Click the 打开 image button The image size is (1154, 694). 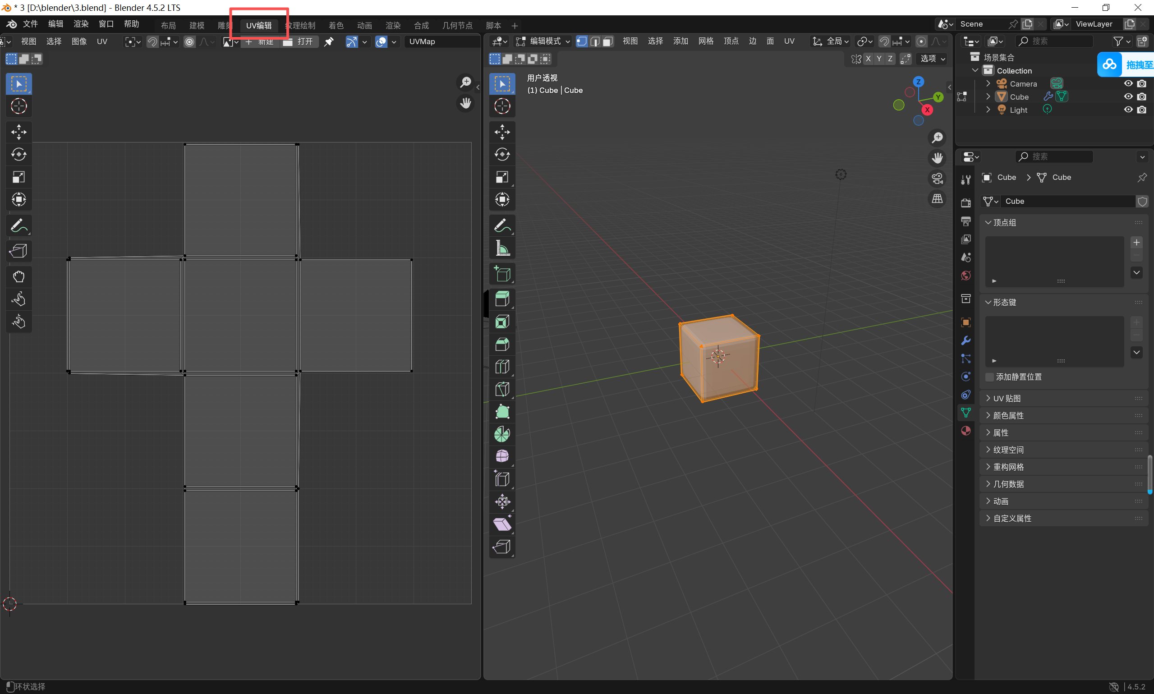[x=300, y=41]
